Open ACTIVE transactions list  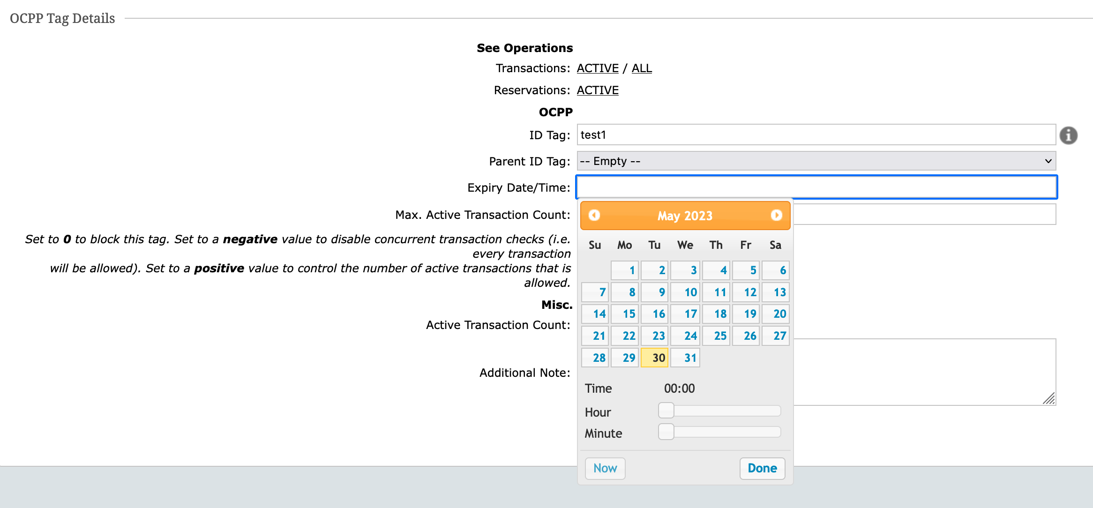pyautogui.click(x=597, y=68)
